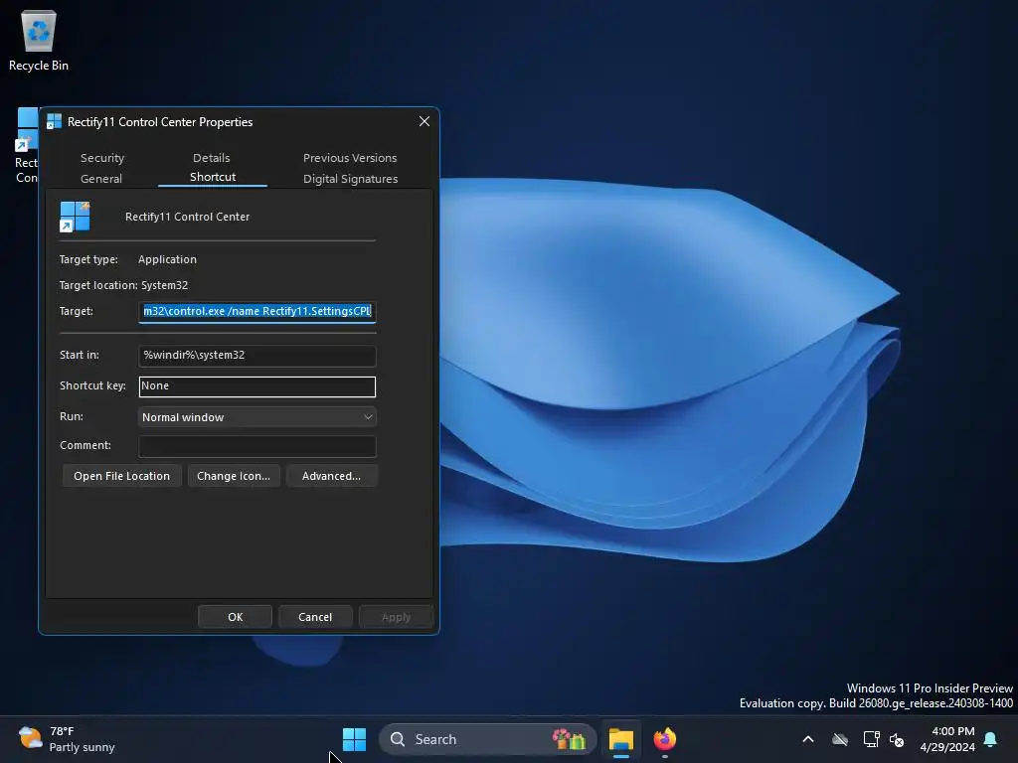Click the Apply button

point(396,616)
